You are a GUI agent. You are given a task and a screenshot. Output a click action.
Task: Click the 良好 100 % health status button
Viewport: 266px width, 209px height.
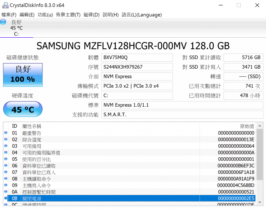(23, 75)
